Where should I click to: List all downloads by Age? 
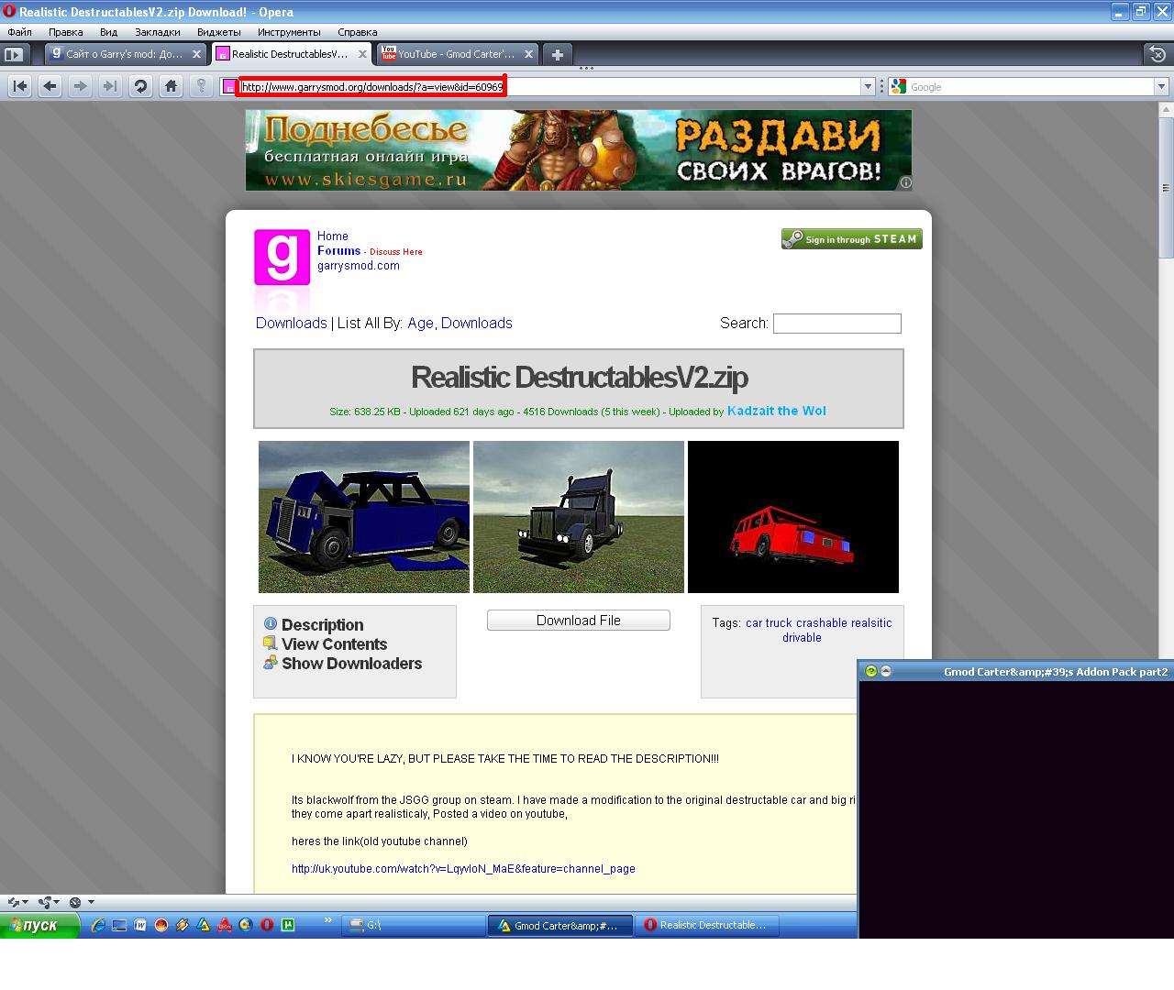click(x=421, y=323)
